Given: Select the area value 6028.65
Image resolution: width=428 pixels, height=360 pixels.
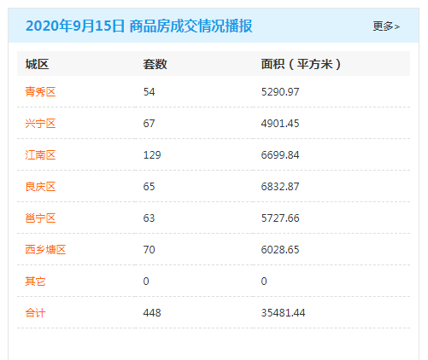Looking at the screenshot, I should click(x=280, y=250).
